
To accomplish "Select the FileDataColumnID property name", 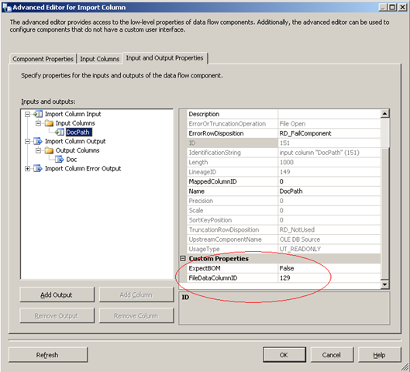I will click(x=213, y=278).
